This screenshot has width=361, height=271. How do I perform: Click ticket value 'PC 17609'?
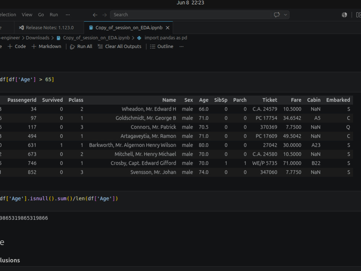[x=266, y=136]
